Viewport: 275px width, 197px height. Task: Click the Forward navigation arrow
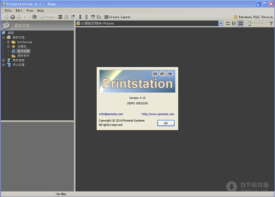19,17
